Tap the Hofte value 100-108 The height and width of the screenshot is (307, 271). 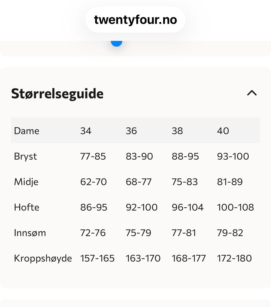[x=235, y=207]
